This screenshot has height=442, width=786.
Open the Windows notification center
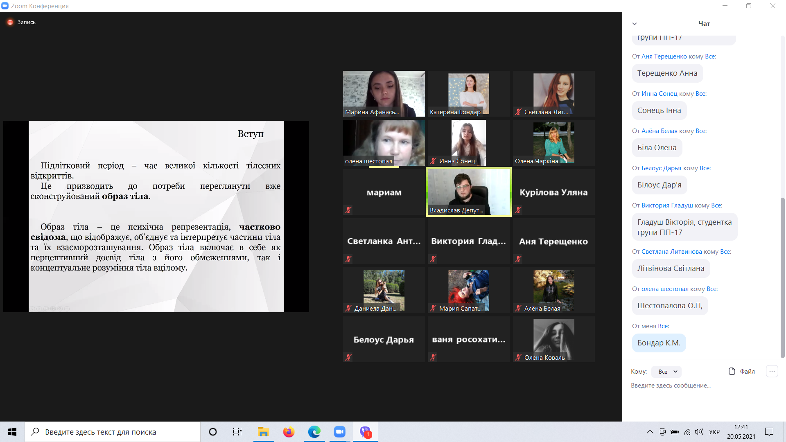(769, 432)
